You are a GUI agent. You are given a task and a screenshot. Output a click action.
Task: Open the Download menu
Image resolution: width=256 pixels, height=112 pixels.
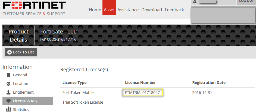(x=152, y=10)
